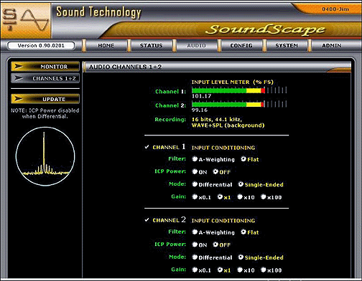Select Flat filter for Channel 1

tap(243, 159)
